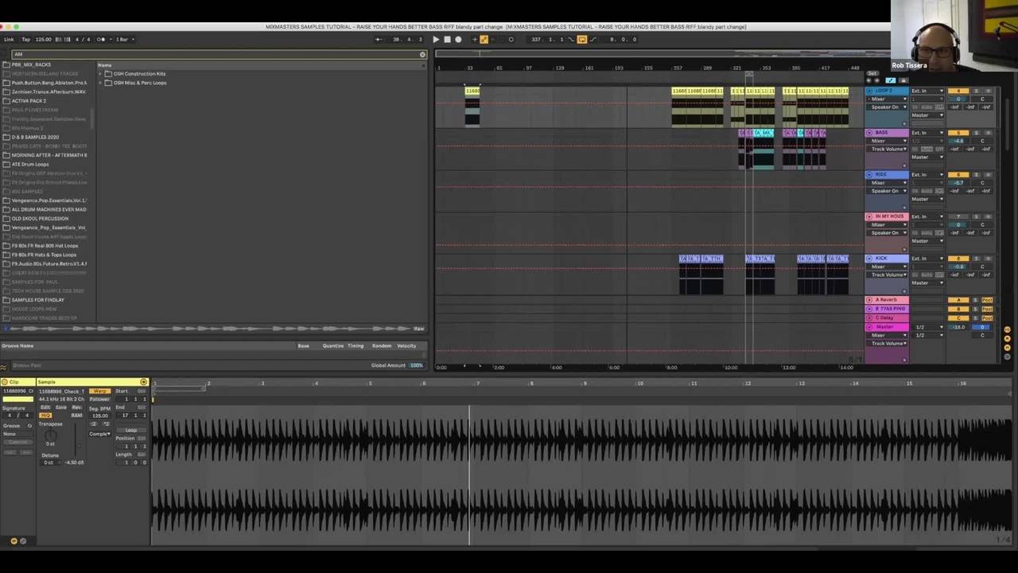Image resolution: width=1018 pixels, height=573 pixels.
Task: Solo the RIDE track
Action: click(977, 174)
